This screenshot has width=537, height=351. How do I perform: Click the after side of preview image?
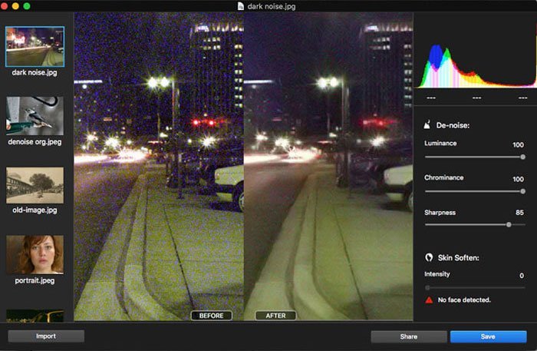(x=328, y=166)
